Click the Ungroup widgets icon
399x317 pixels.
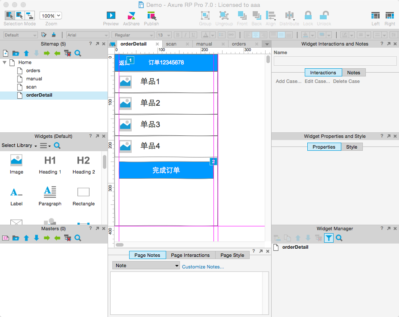click(x=224, y=15)
